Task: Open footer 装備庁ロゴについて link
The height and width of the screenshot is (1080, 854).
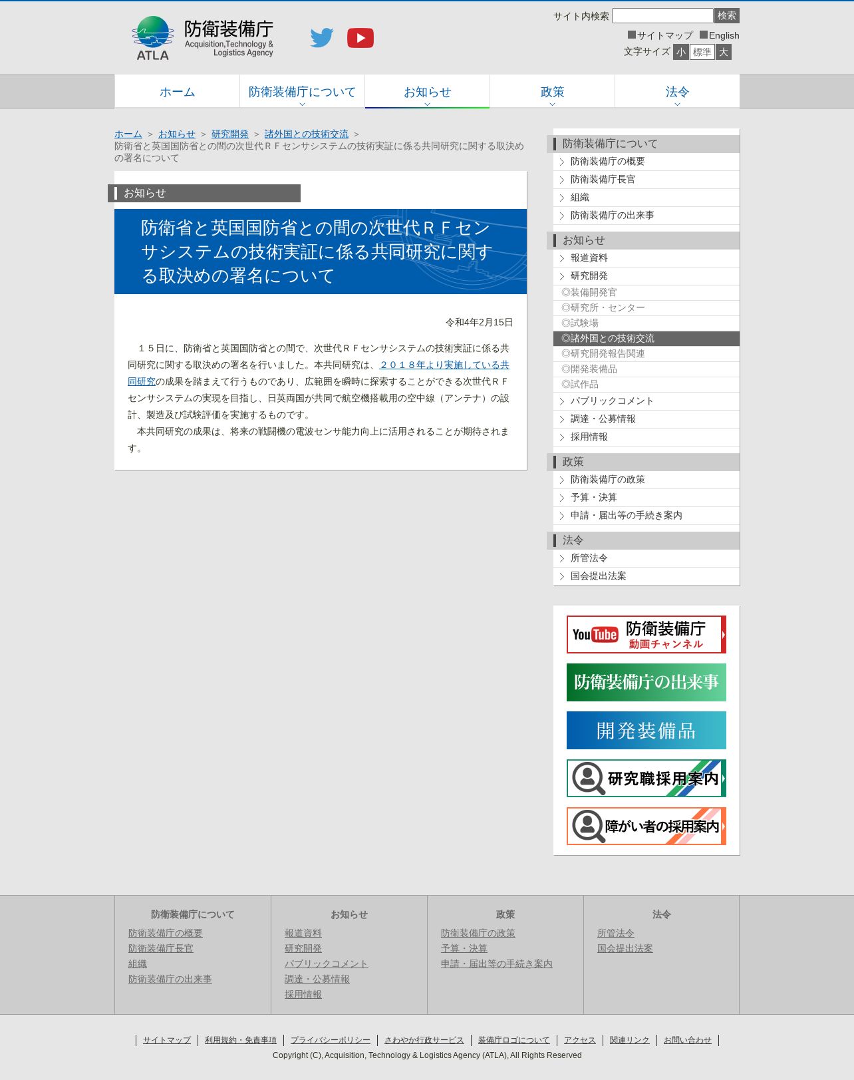Action: coord(514,1040)
